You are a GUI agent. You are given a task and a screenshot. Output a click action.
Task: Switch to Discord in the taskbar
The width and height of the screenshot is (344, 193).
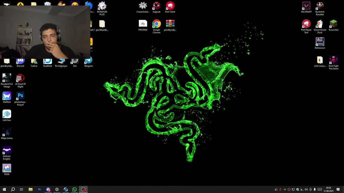coord(48,190)
